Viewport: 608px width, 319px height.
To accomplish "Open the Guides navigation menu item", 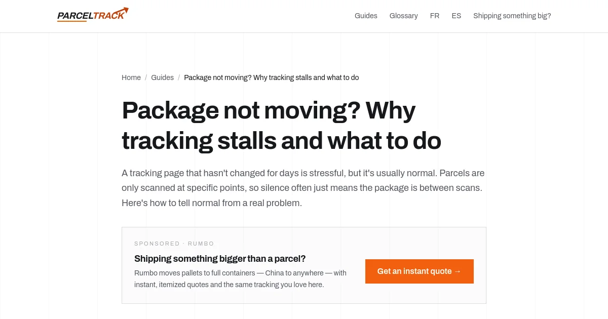I will coord(366,16).
